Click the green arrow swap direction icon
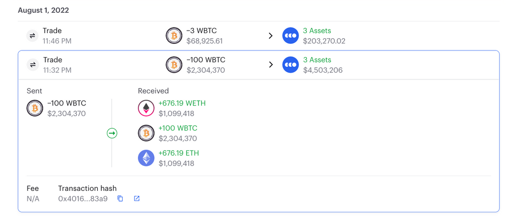 point(112,133)
